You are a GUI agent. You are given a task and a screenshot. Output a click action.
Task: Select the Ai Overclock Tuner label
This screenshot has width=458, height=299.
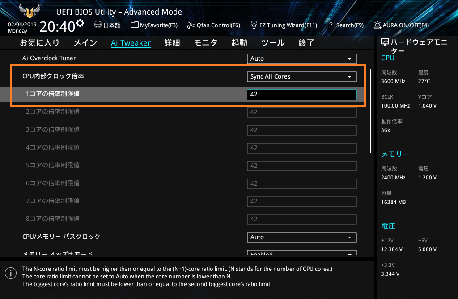tap(49, 58)
